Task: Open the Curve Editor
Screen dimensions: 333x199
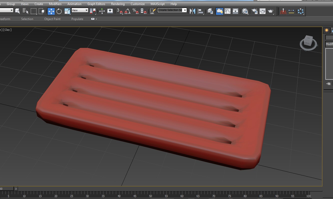Action: point(228,11)
